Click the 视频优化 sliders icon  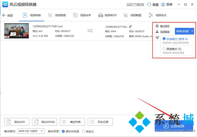point(151,15)
